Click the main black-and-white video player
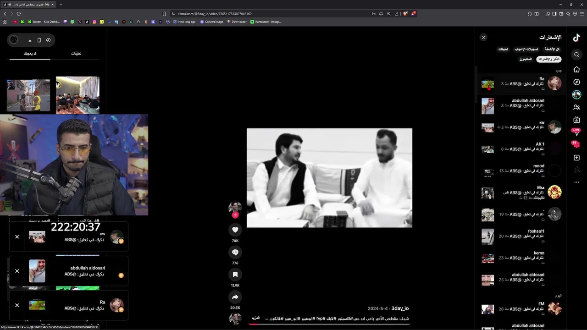Screen dimensions: 587x330 329,178
